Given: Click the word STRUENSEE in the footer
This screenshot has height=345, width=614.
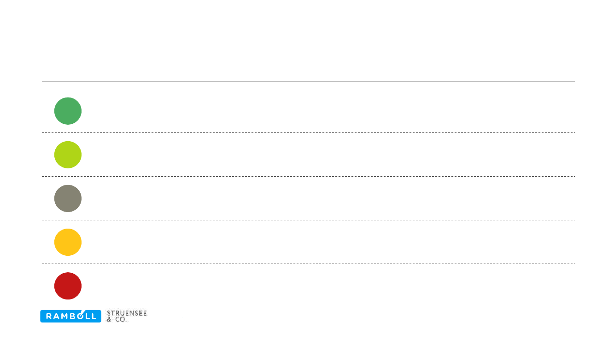Looking at the screenshot, I should (x=127, y=313).
